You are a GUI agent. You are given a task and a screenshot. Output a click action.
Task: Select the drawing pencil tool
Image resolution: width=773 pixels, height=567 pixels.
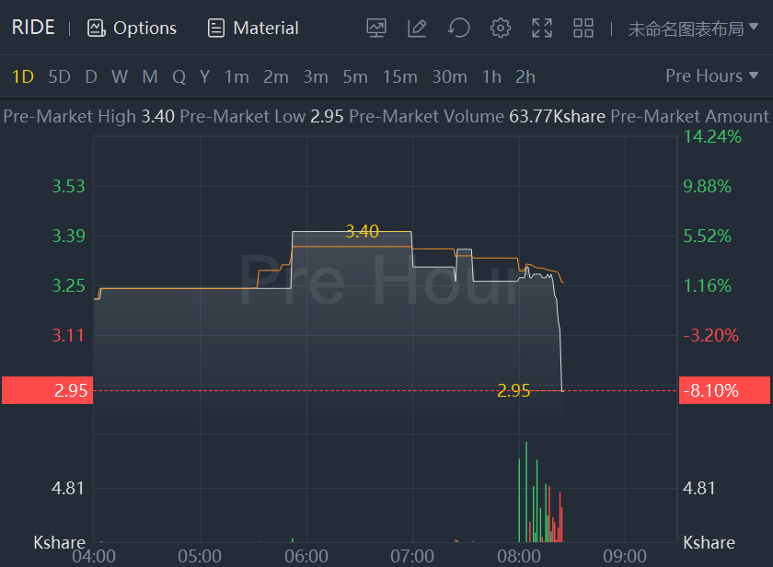click(x=417, y=28)
